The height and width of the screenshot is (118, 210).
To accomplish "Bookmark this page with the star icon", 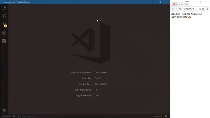I will coord(203,9).
